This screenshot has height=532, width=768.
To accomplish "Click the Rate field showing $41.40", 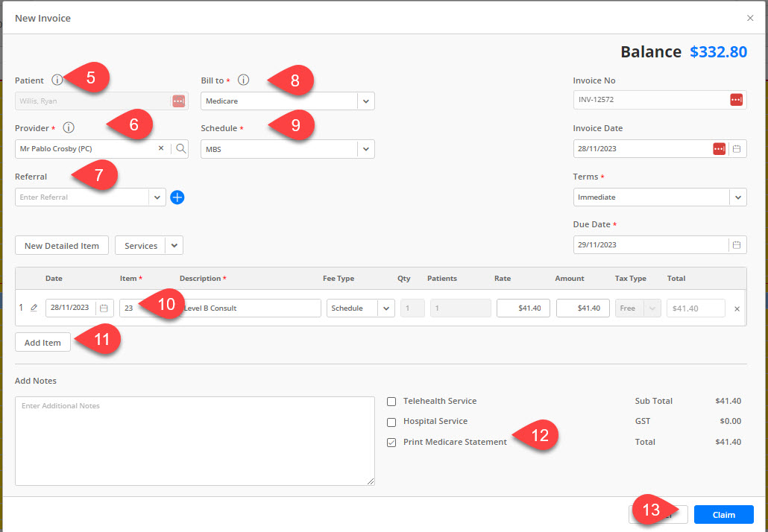I will click(523, 308).
